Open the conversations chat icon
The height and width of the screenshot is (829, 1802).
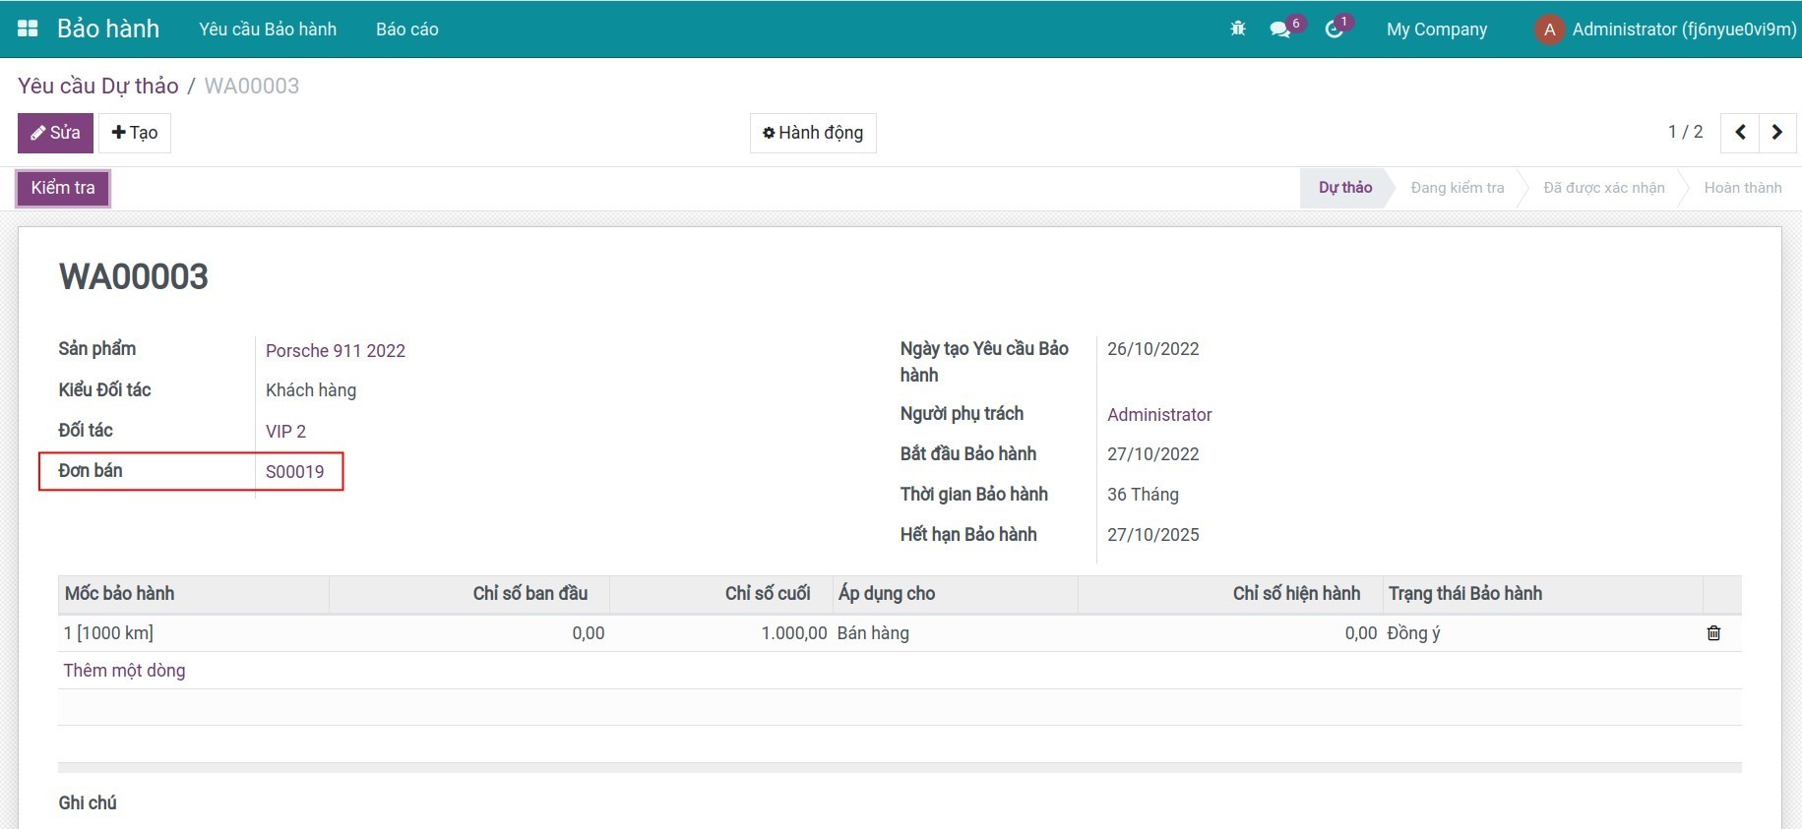tap(1280, 30)
